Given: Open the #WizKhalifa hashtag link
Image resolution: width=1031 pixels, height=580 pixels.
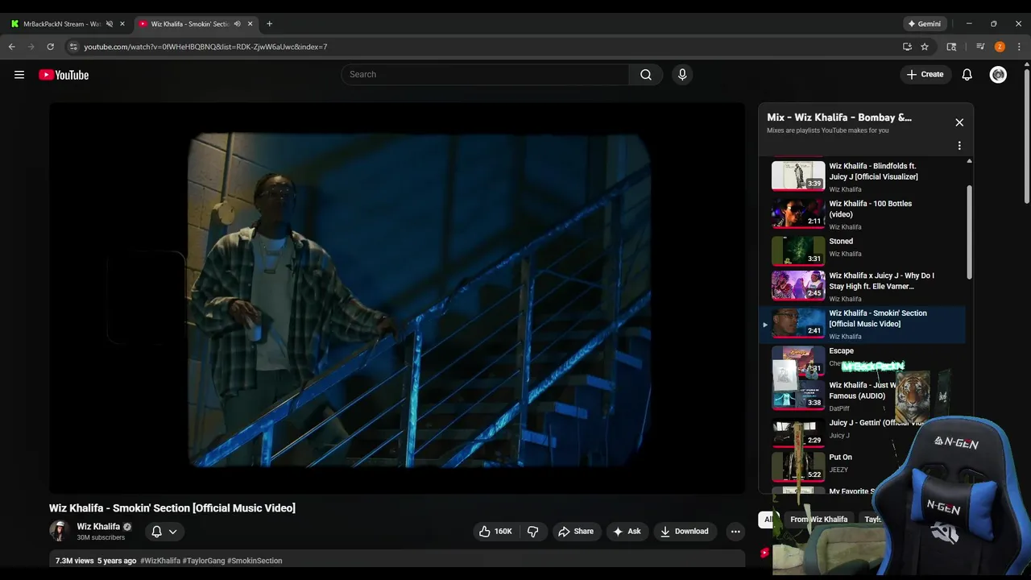Looking at the screenshot, I should coord(160,561).
